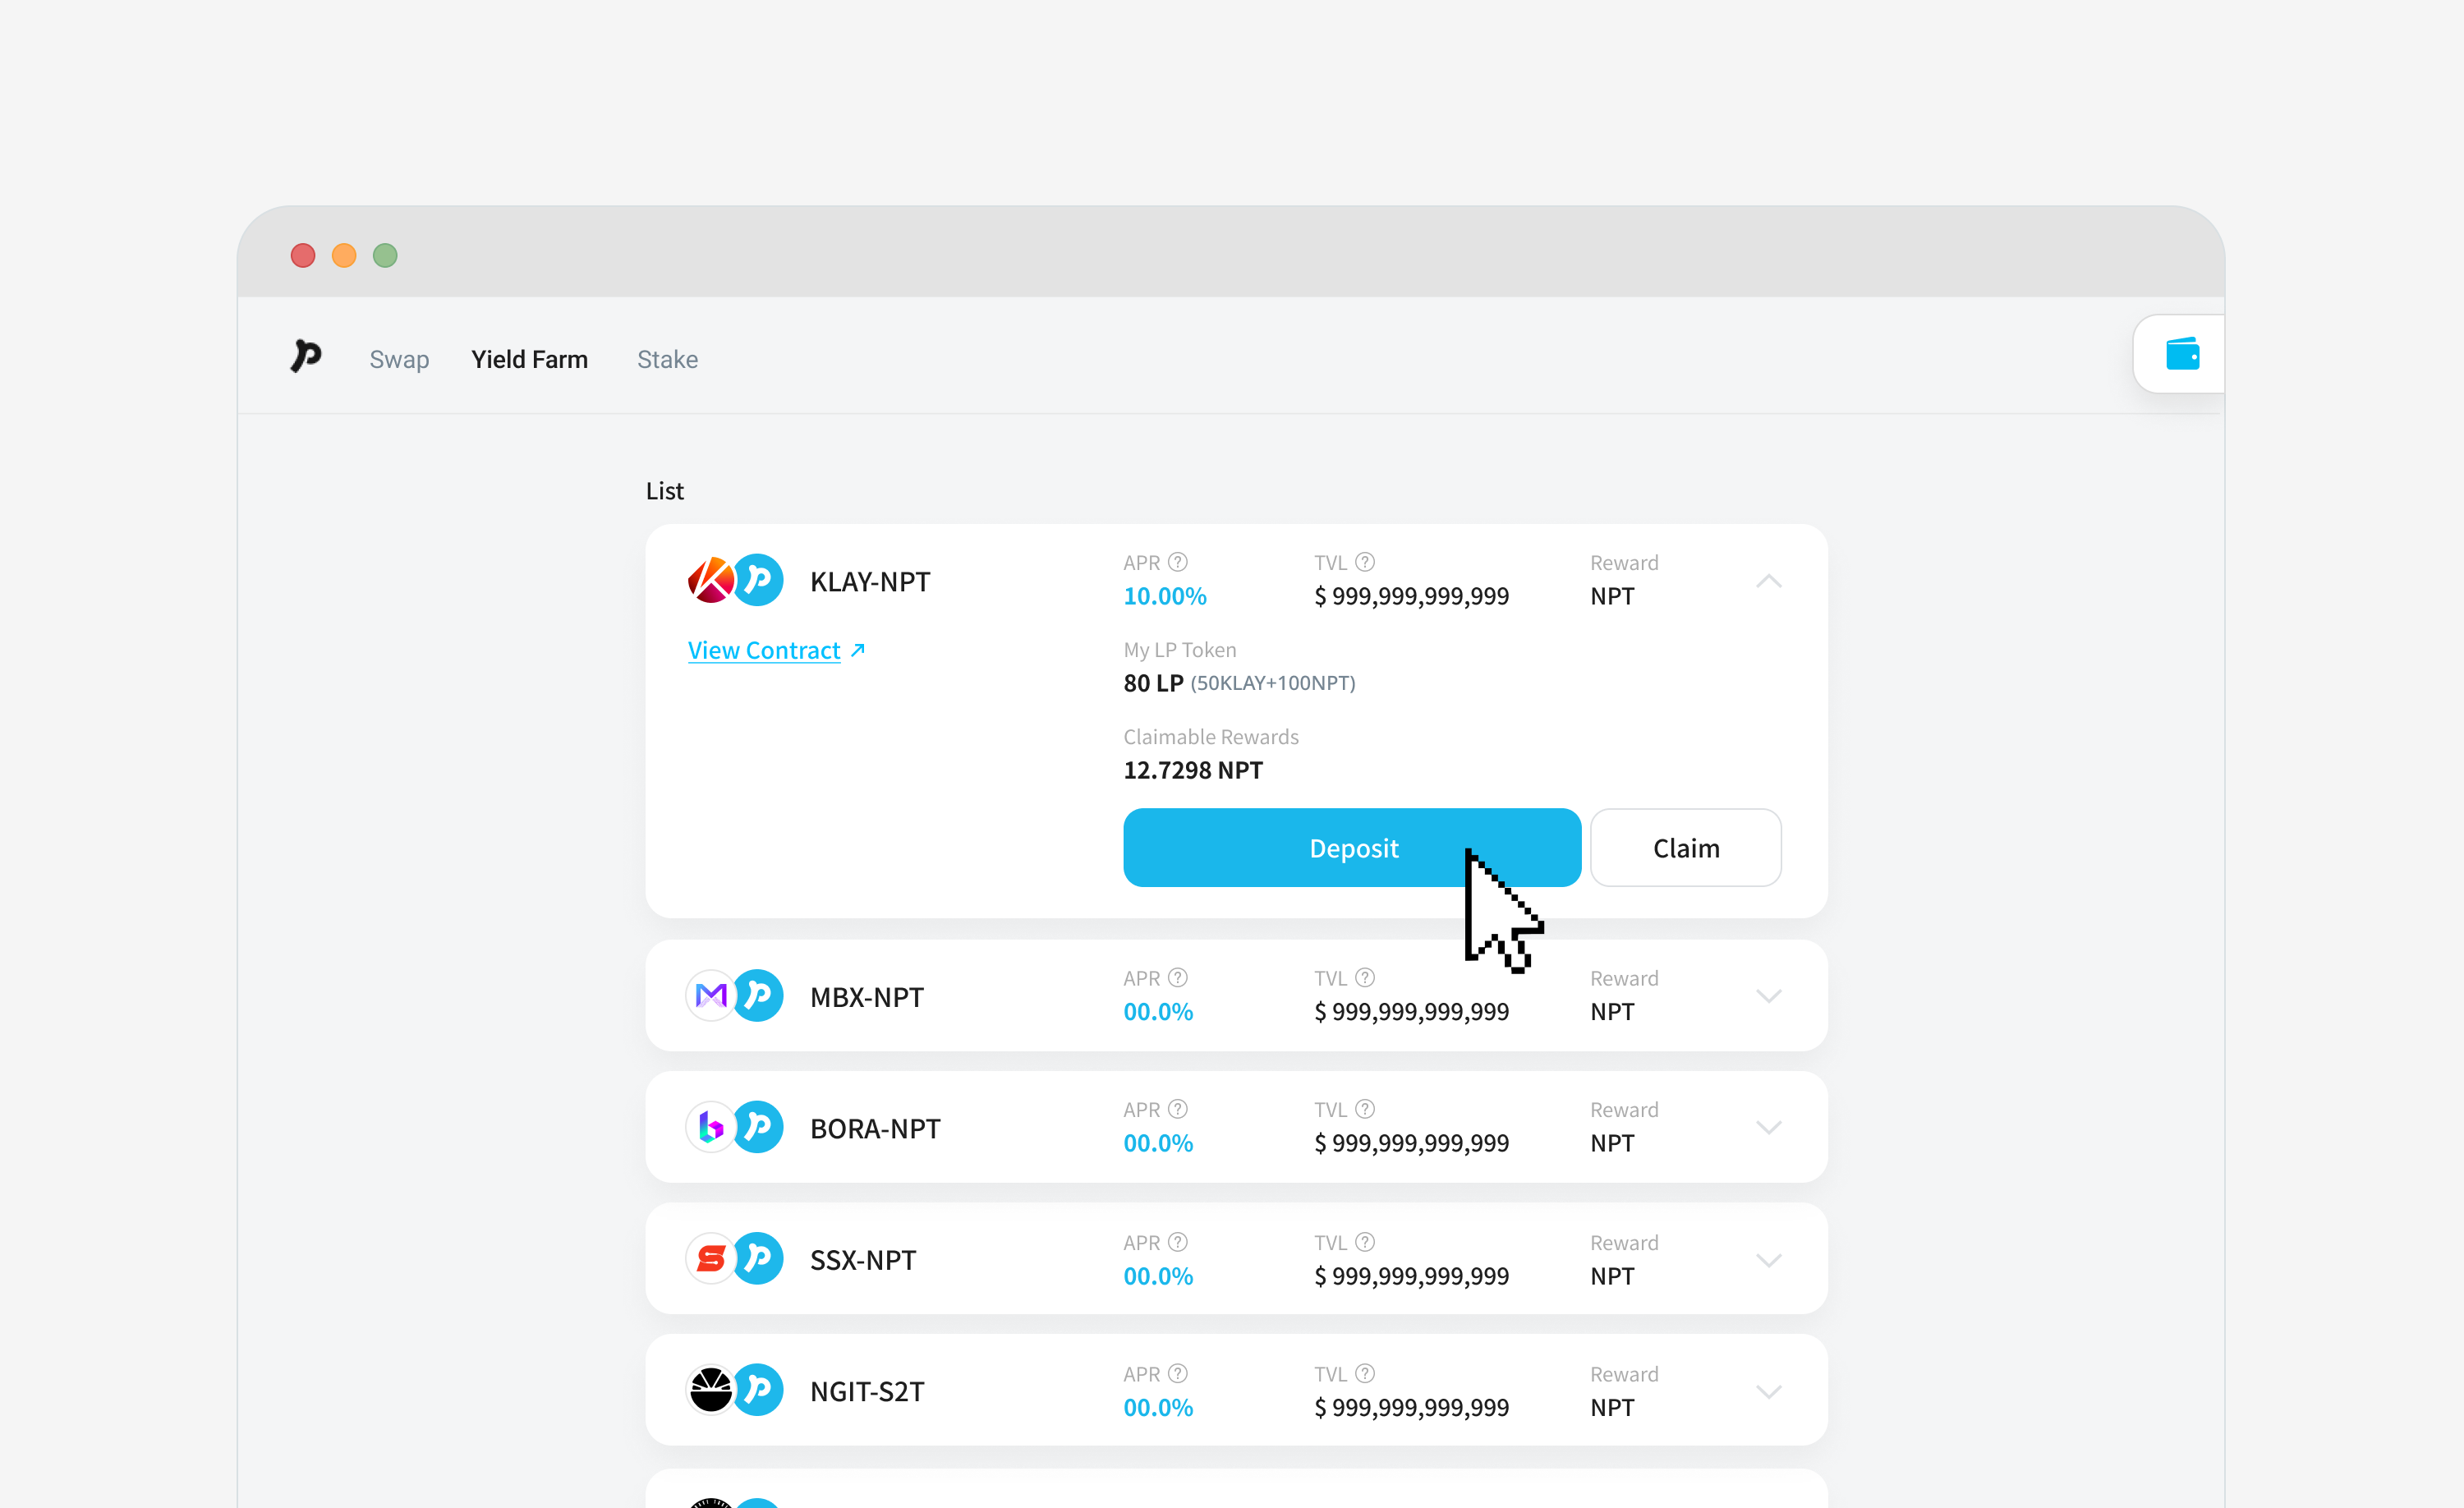Click the SSX-NPT TVL value

(1411, 1276)
